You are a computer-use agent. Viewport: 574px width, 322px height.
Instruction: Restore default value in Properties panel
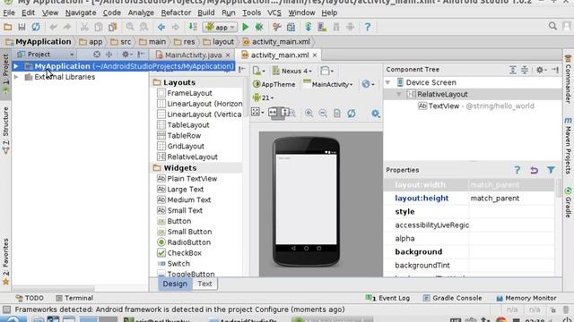535,170
